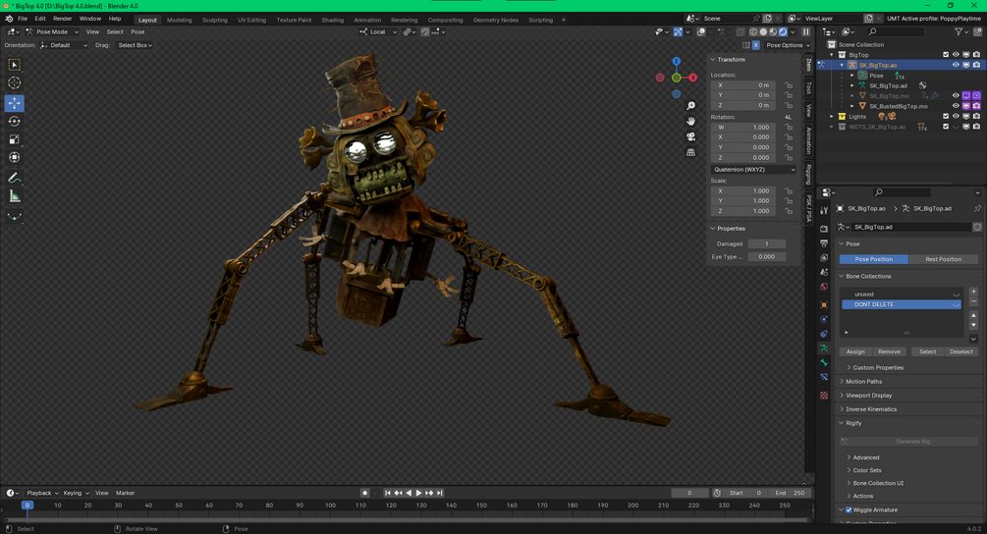Pick the Annotate tool

click(15, 178)
